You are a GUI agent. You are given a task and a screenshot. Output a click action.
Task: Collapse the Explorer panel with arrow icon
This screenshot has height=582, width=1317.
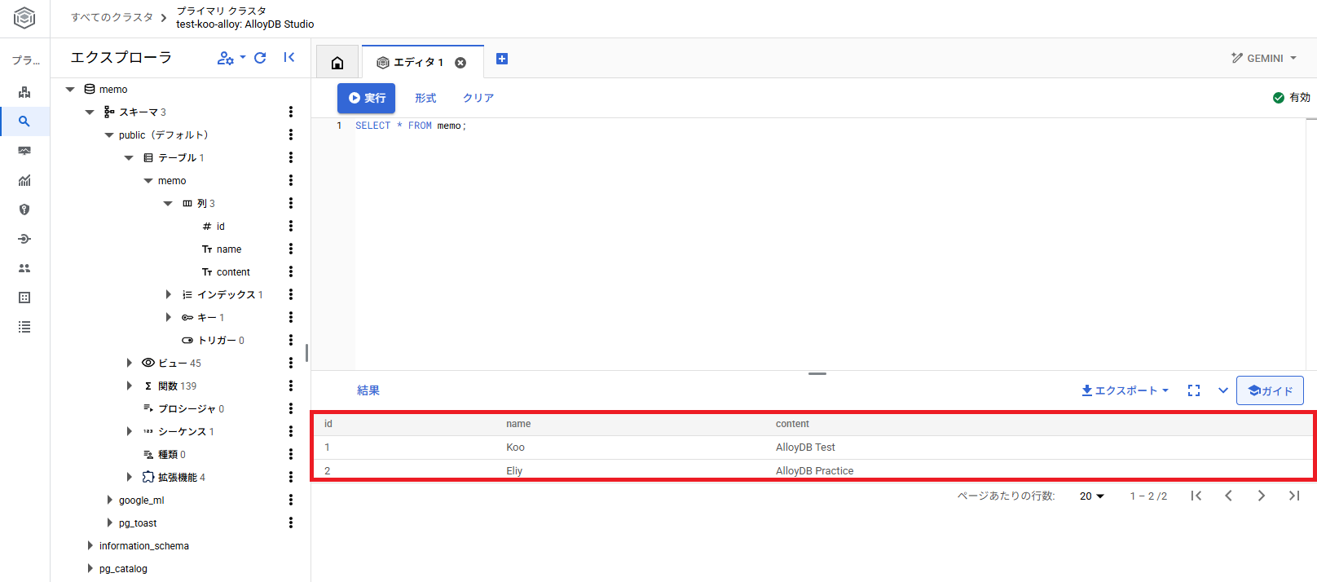coord(289,57)
